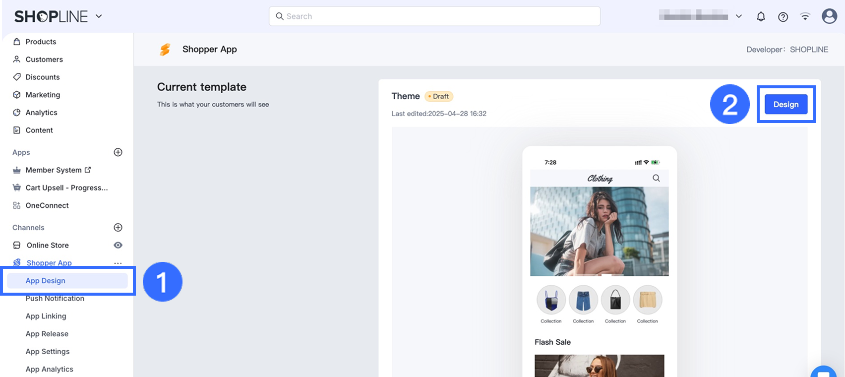Open the user account avatar
Viewport: 845px width, 377px height.
pyautogui.click(x=829, y=16)
